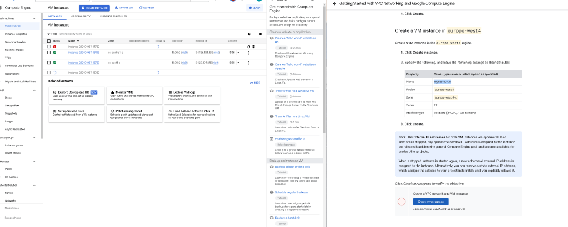568x227 pixels.
Task: Click 'europe-west4-c' zone value in lab table
Action: coord(445,97)
